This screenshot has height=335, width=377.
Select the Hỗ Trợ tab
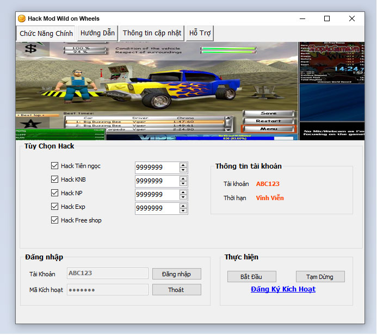tap(200, 33)
